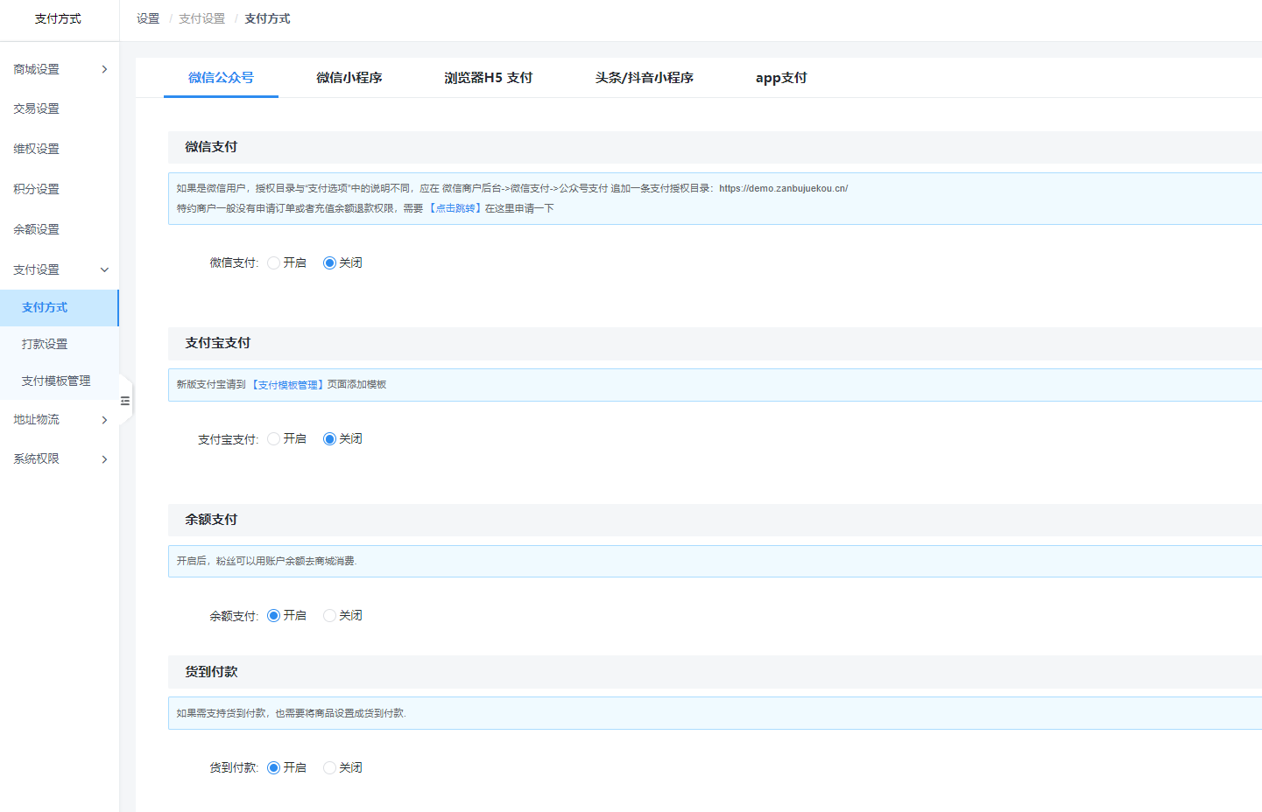The width and height of the screenshot is (1262, 812).
Task: Expand the 系统权限 submenu arrow
Action: (104, 459)
